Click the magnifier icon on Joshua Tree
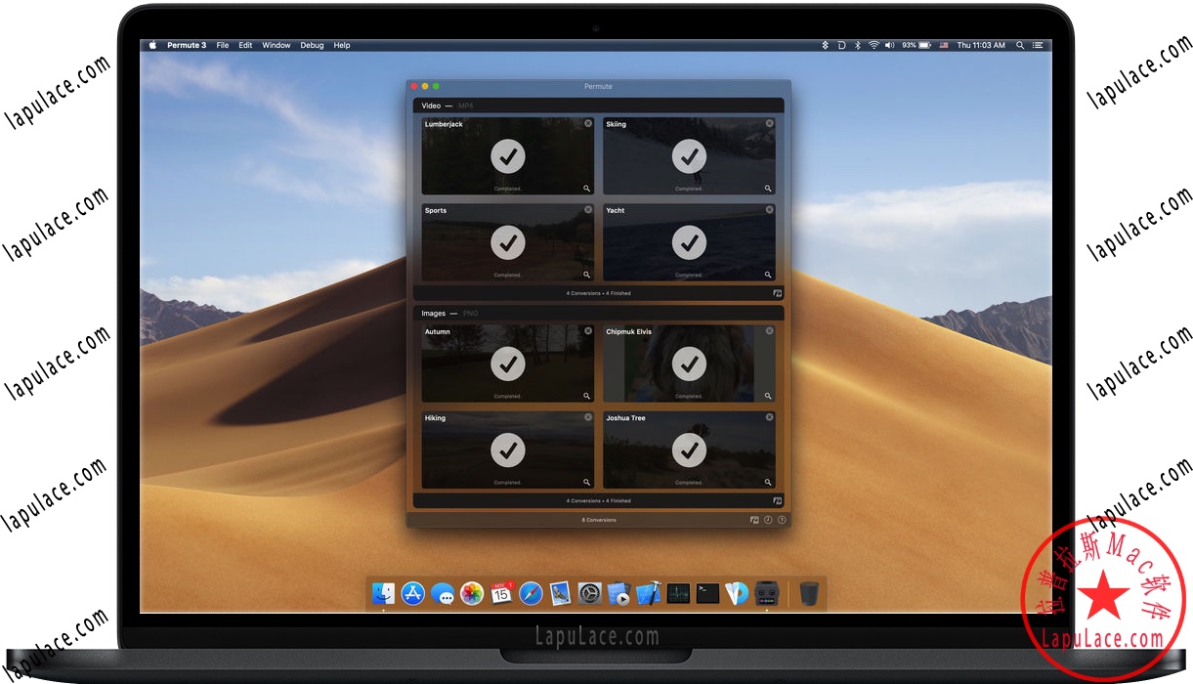Image resolution: width=1193 pixels, height=684 pixels. pyautogui.click(x=768, y=481)
